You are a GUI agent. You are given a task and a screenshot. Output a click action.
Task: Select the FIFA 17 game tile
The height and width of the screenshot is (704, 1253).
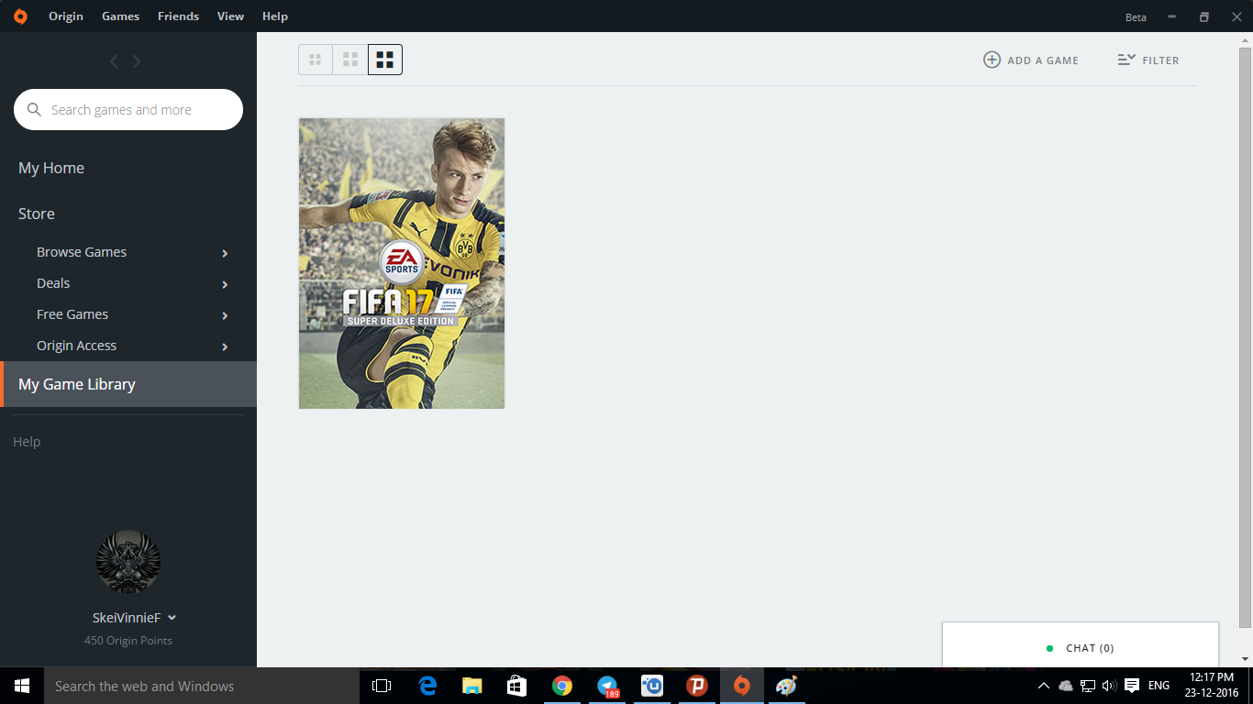[x=402, y=263]
